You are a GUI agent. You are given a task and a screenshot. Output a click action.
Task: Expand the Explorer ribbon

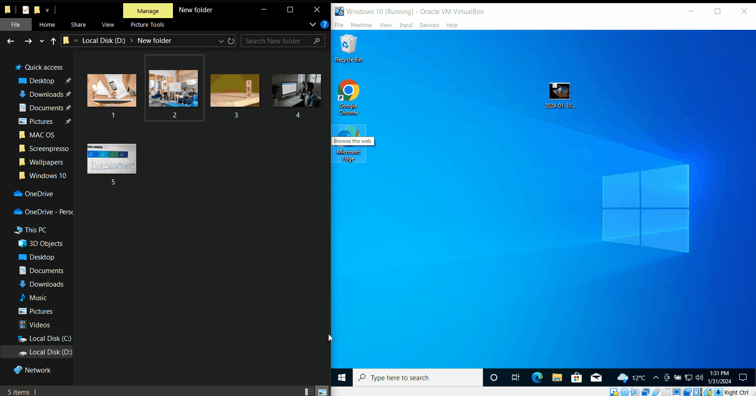[313, 24]
